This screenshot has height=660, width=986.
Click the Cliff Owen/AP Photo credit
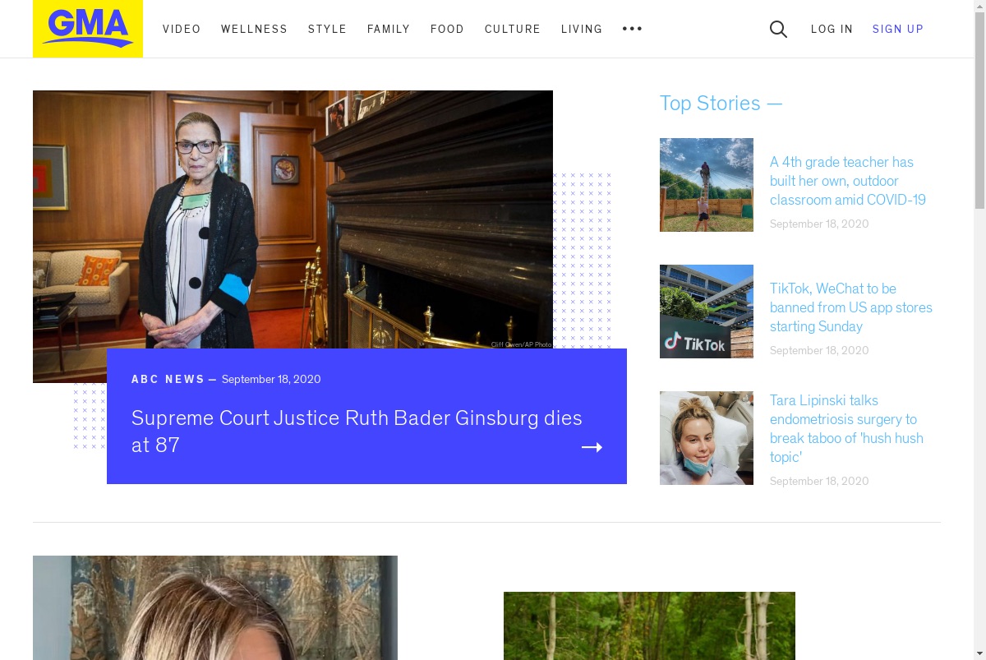[521, 344]
